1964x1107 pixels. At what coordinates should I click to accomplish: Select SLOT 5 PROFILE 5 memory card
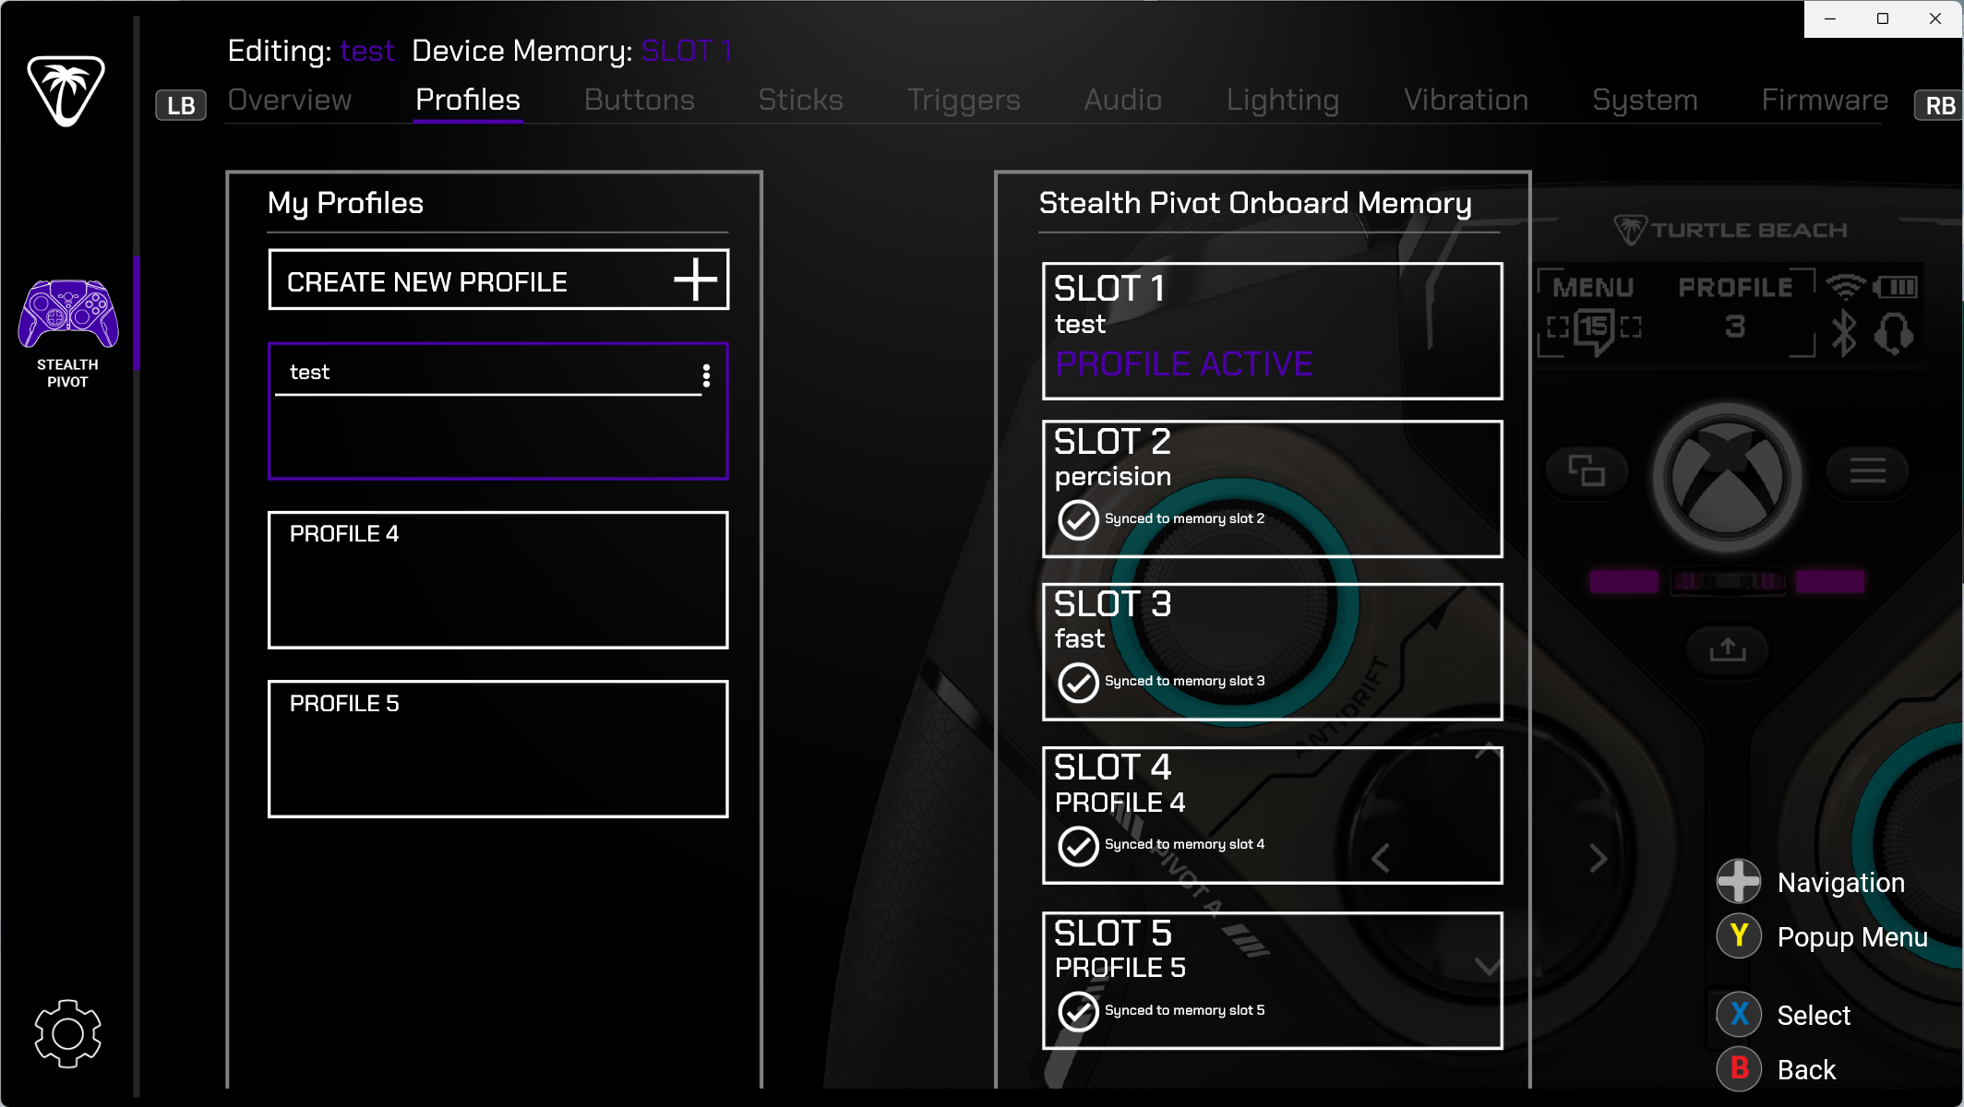(1273, 981)
